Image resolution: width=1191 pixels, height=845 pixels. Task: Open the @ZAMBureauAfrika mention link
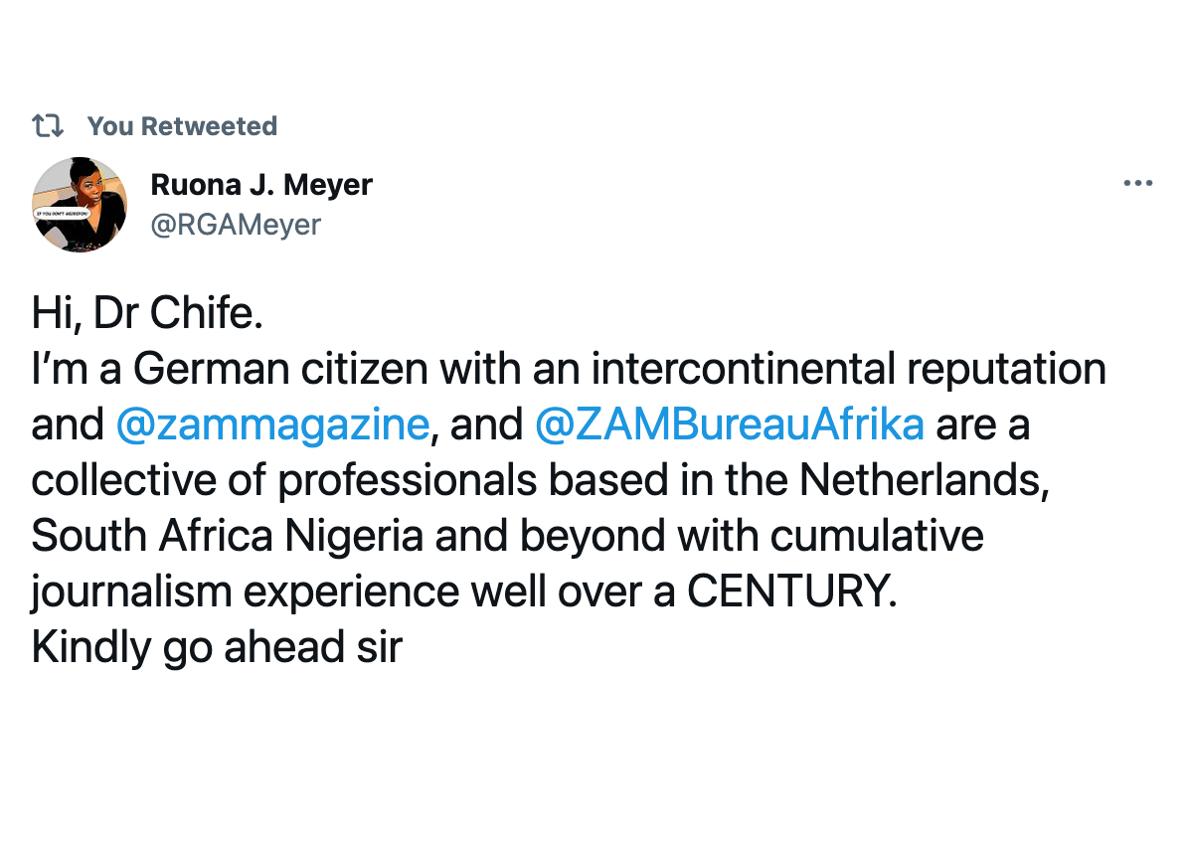729,424
